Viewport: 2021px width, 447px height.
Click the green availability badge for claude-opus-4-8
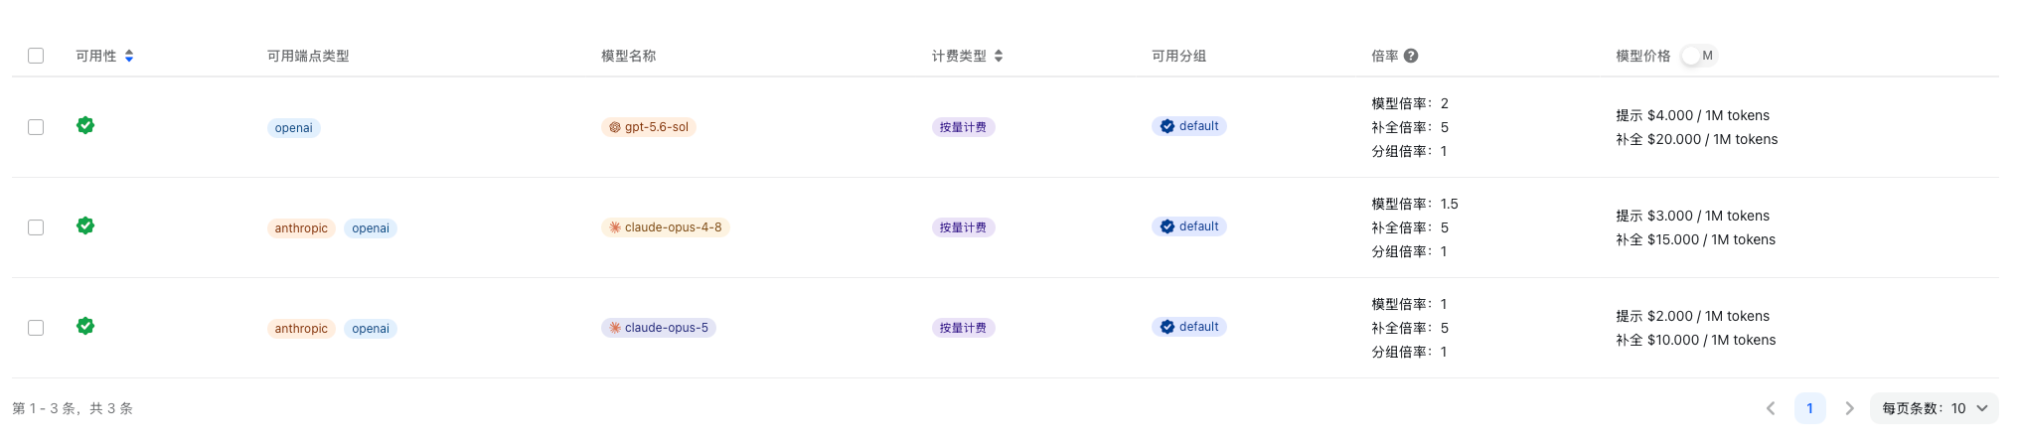tap(85, 225)
